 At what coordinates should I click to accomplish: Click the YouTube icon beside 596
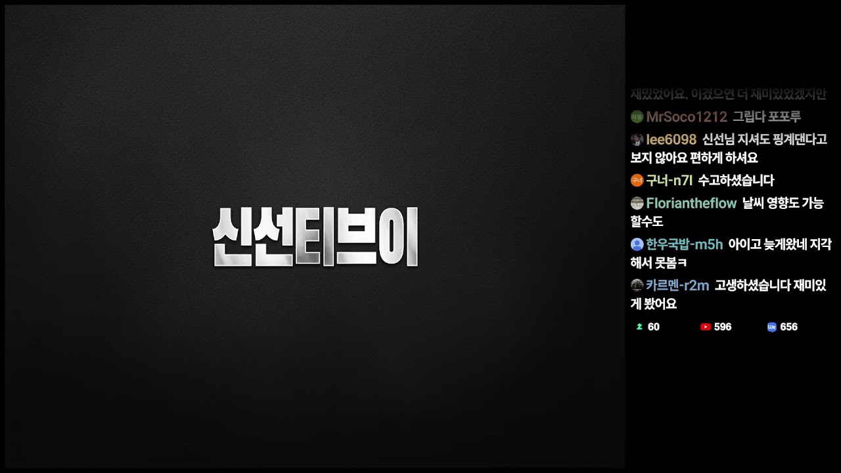click(706, 327)
